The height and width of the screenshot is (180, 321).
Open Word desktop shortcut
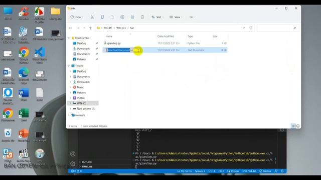(x=24, y=94)
